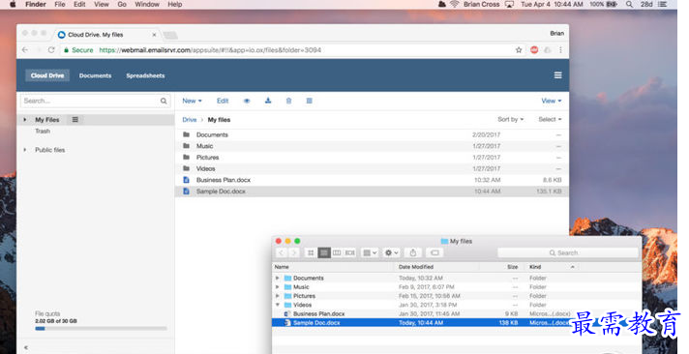Click the Wi-Fi icon in the menu bar
The height and width of the screenshot is (354, 689).
click(x=454, y=4)
